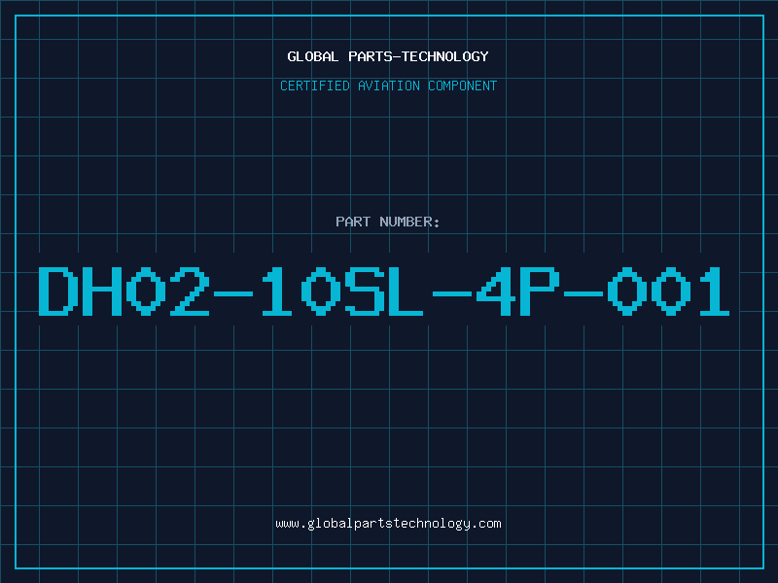Click the 4P part number segment
Viewport: 778px width, 583px height.
tap(518, 291)
